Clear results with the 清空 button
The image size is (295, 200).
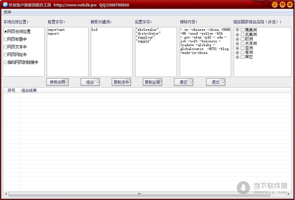[x=183, y=82]
